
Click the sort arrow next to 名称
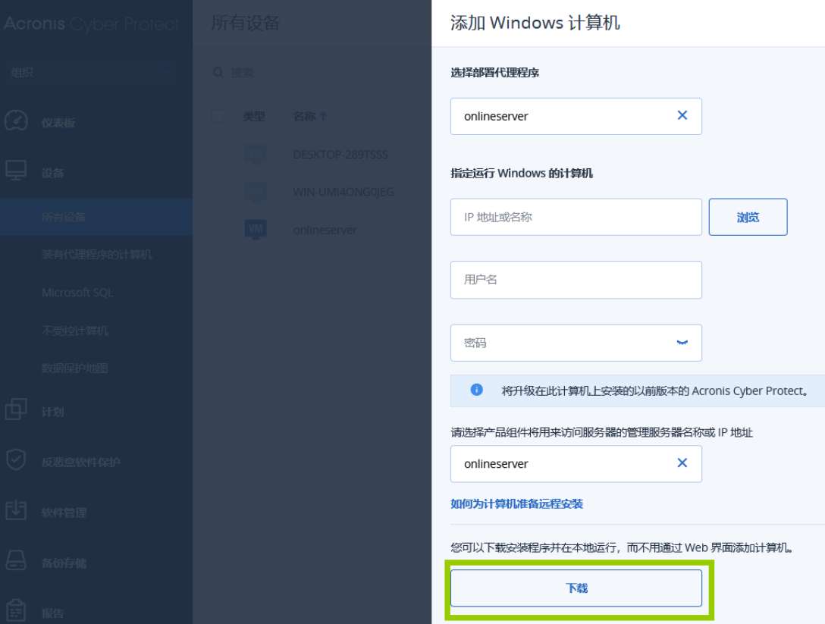coord(322,116)
